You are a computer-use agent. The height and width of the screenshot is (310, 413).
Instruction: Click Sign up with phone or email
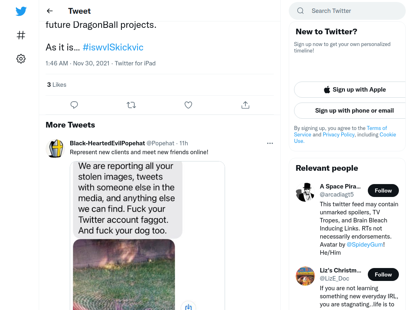(x=355, y=111)
